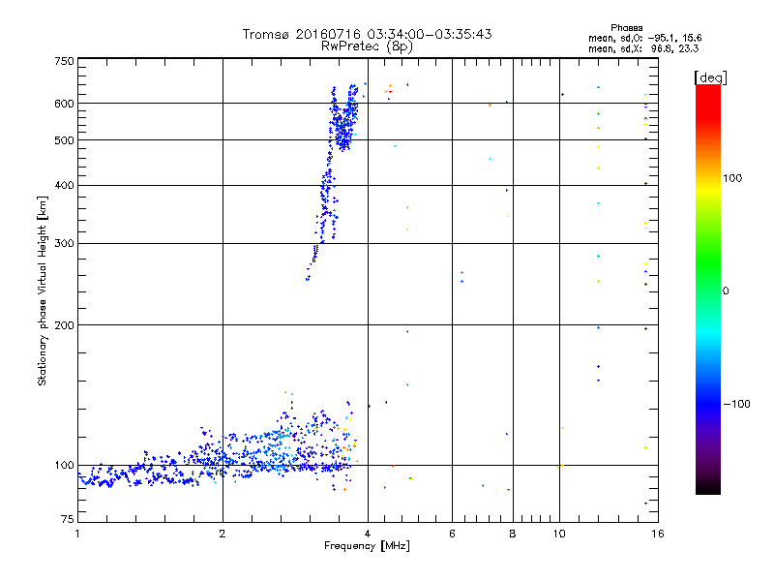Click the x-axis tick label '4'
This screenshot has height=581, width=774.
[x=368, y=534]
